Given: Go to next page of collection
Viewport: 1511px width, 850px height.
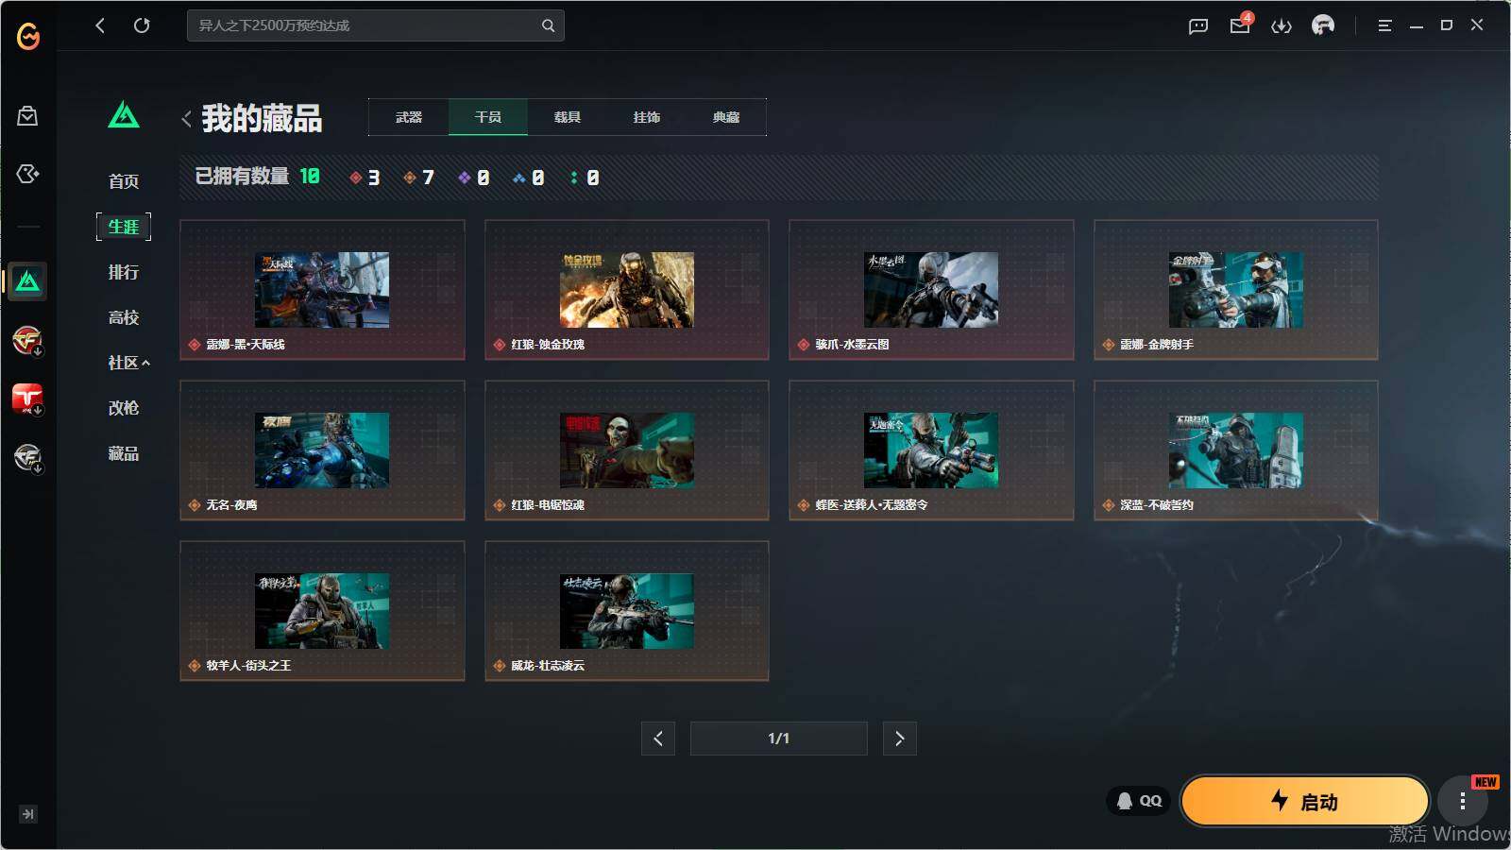Looking at the screenshot, I should tap(900, 739).
